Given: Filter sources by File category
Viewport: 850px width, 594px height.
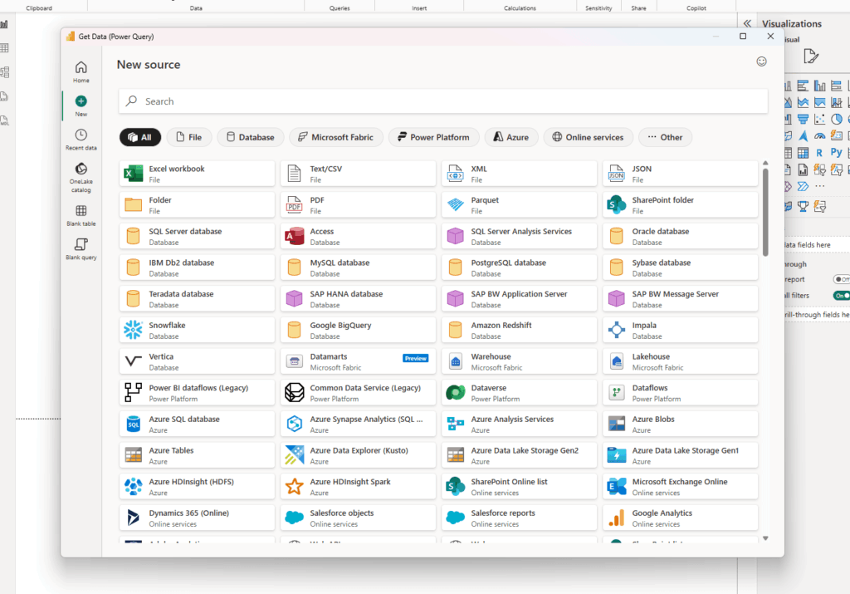Looking at the screenshot, I should coord(188,137).
